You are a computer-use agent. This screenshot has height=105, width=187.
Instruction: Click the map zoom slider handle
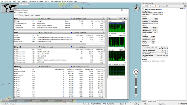pyautogui.click(x=136, y=87)
